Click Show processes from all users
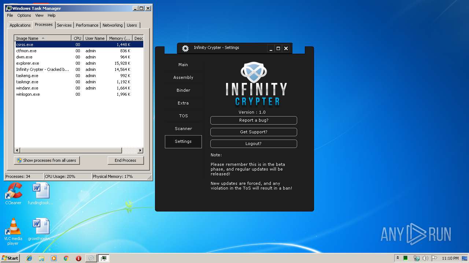 (x=47, y=160)
